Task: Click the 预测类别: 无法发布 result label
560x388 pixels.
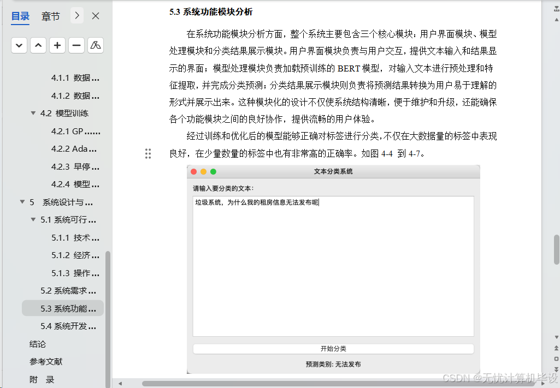Action: [333, 364]
